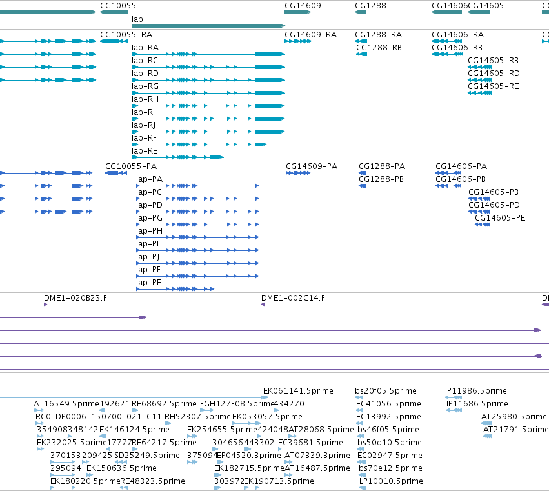Select transcript lap-RA

pyautogui.click(x=145, y=48)
